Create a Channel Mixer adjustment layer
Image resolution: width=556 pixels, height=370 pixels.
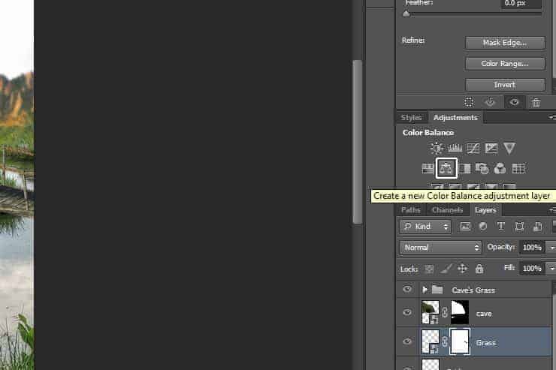500,169
